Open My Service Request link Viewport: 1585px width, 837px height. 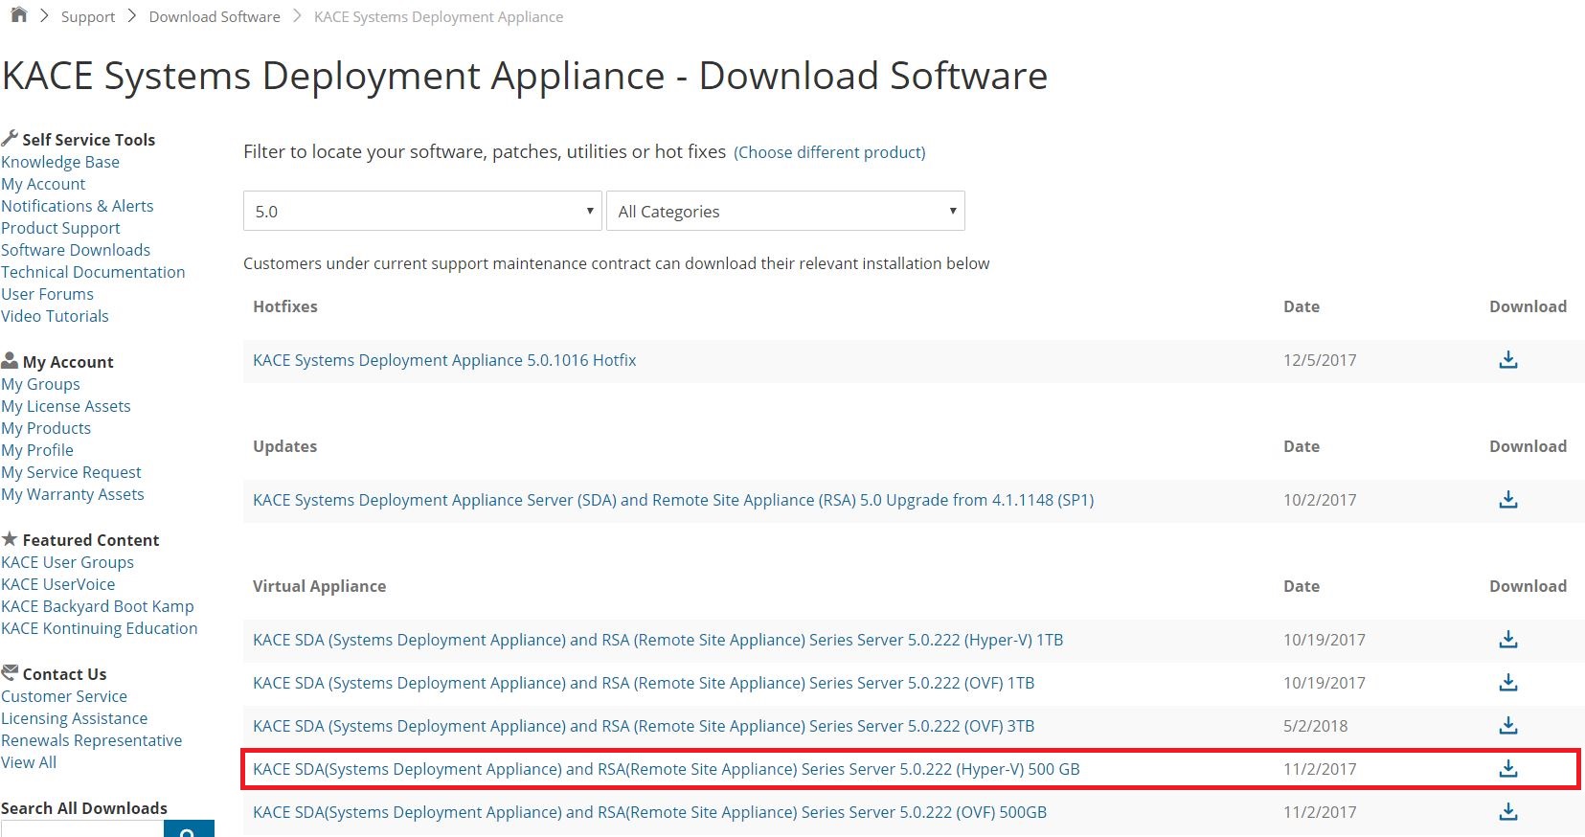[x=71, y=472]
